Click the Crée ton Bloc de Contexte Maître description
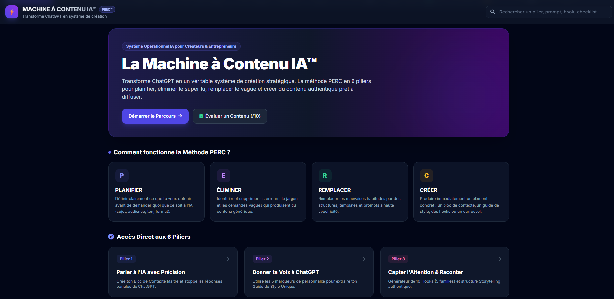 (169, 284)
